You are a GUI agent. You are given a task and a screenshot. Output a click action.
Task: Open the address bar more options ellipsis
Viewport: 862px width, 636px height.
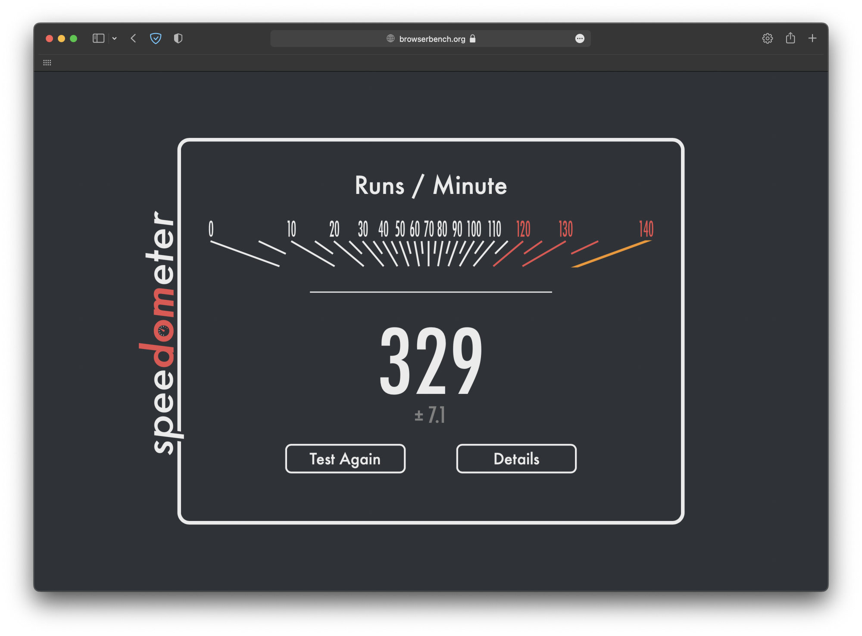(580, 39)
